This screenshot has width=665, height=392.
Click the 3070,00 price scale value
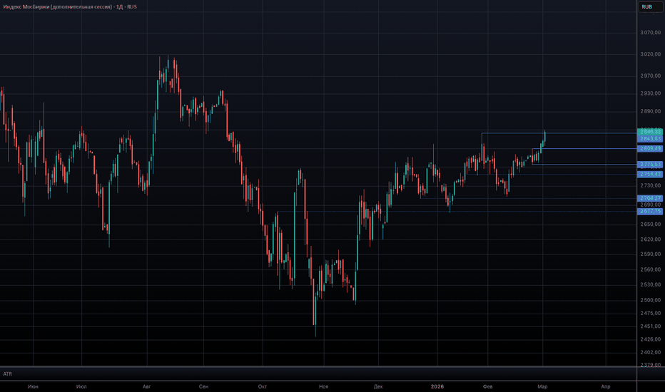[651, 33]
